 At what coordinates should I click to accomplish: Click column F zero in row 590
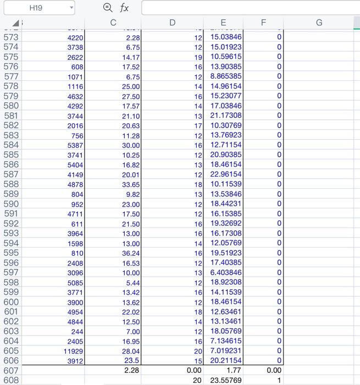point(263,204)
